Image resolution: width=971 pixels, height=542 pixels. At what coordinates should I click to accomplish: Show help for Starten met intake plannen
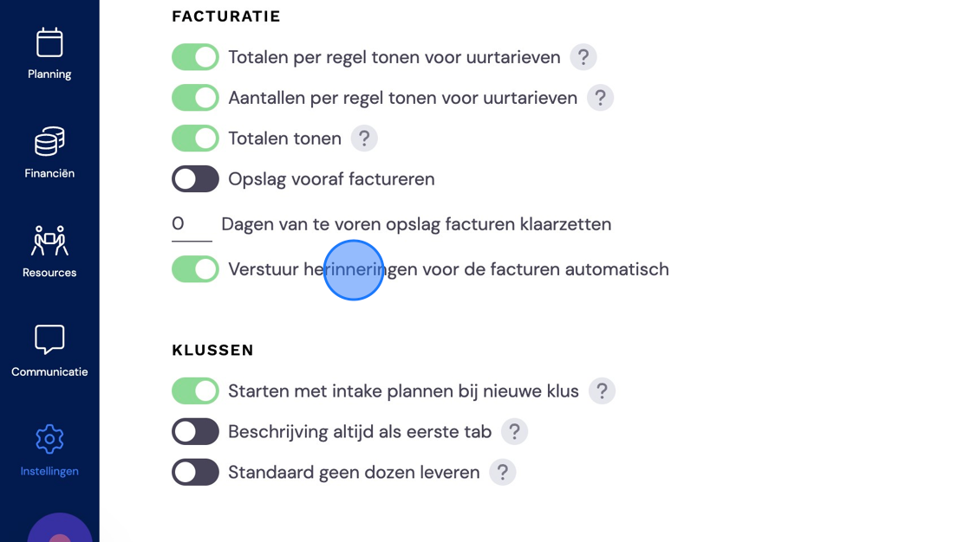602,391
